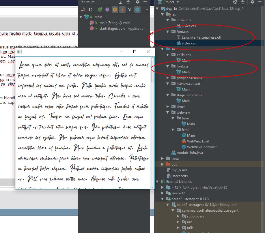The image size is (265, 233).
Task: Collapse dvp_fx project root
Action: point(157,9)
